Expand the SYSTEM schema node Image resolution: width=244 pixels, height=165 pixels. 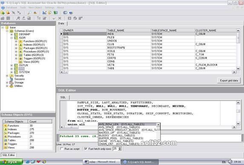[x=11, y=72]
